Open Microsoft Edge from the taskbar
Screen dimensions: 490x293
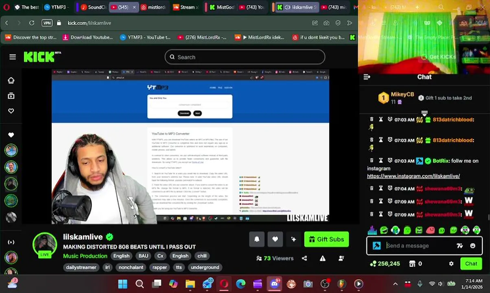coord(241,284)
